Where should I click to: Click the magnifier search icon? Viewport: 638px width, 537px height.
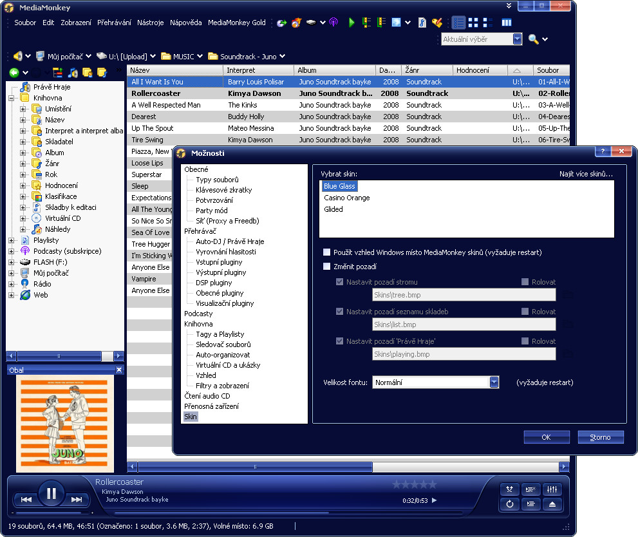click(533, 39)
